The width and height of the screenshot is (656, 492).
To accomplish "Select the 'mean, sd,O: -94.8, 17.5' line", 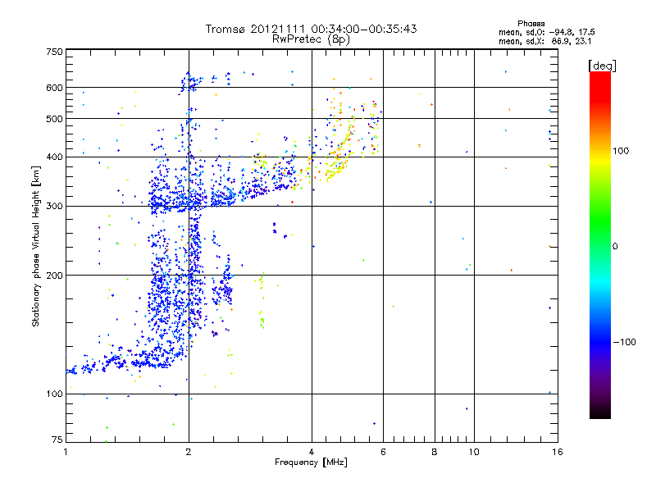I will pyautogui.click(x=546, y=32).
